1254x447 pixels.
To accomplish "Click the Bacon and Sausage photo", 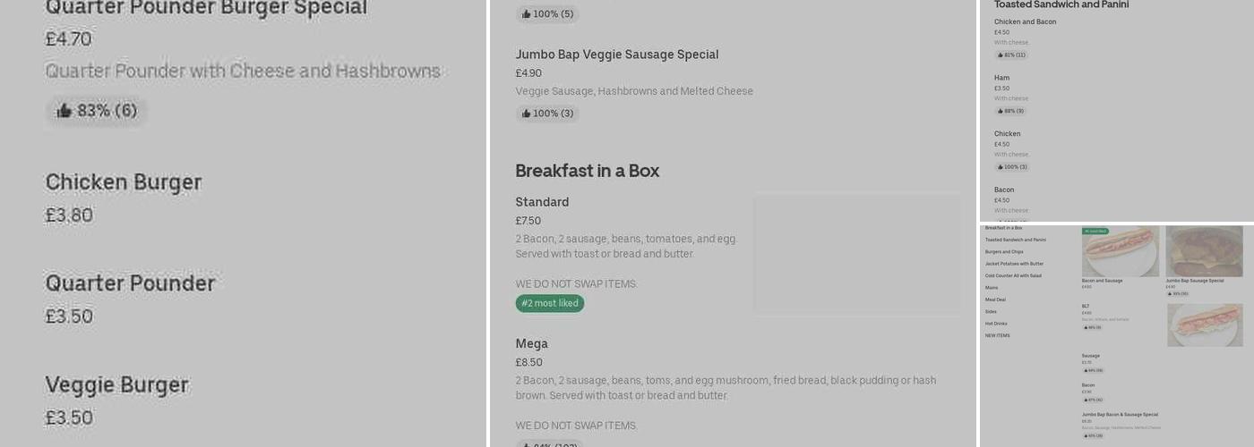I will (x=1120, y=251).
